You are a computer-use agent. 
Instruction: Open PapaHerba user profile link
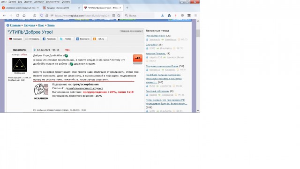20,50
